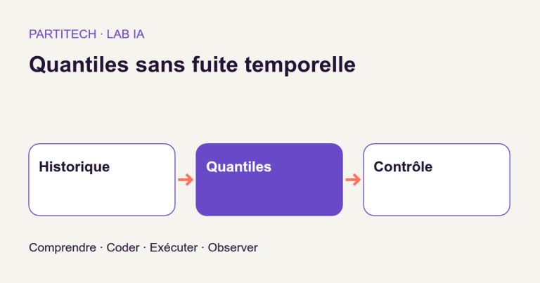
Task: Click the word Coder in the footer
Action: click(x=123, y=248)
